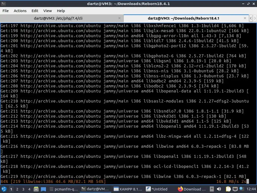Open the Actions menu

click(x=20, y=11)
